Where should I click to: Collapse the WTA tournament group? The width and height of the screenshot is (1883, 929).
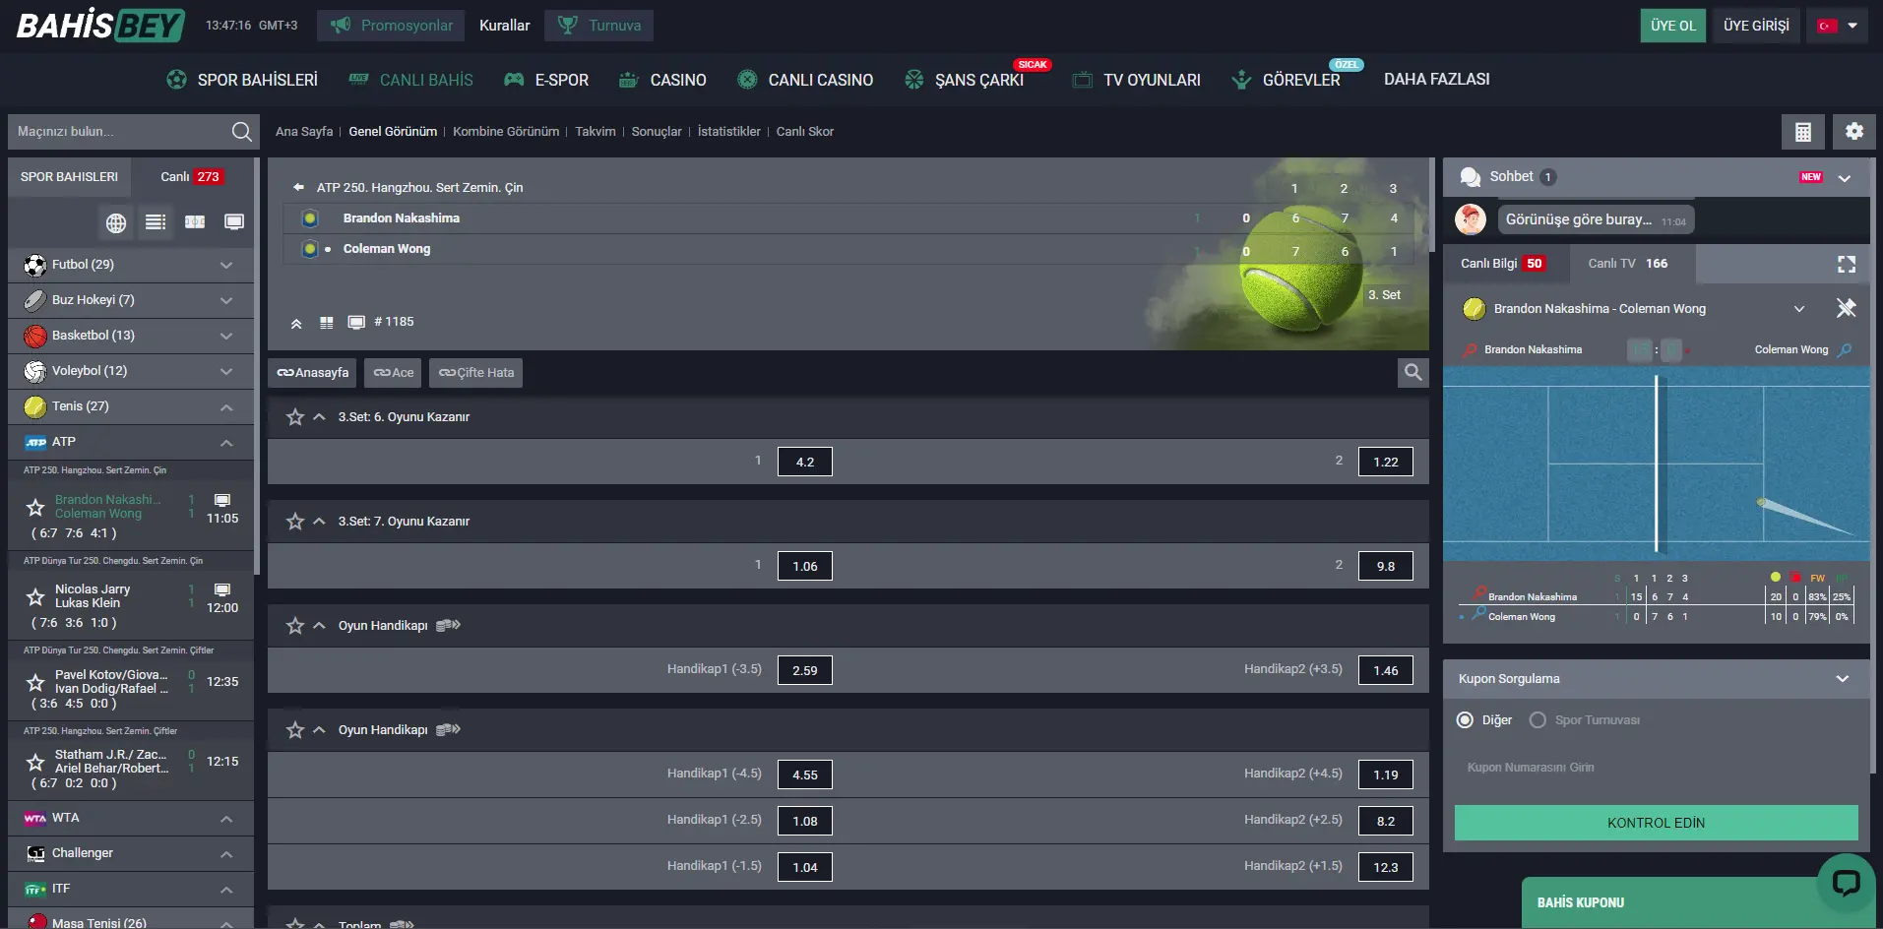click(x=131, y=818)
